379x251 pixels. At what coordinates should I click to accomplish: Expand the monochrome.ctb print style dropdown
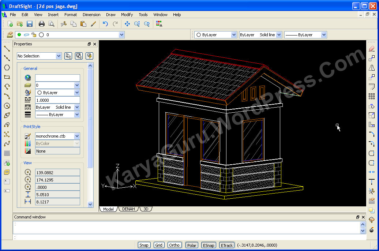coord(77,136)
